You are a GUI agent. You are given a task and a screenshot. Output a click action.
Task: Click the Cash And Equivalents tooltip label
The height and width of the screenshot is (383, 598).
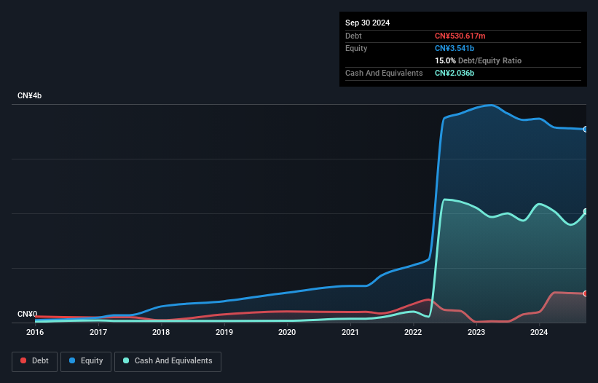tap(384, 73)
